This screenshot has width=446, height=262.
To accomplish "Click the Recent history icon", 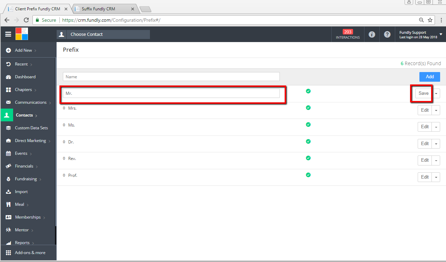I will [x=9, y=64].
